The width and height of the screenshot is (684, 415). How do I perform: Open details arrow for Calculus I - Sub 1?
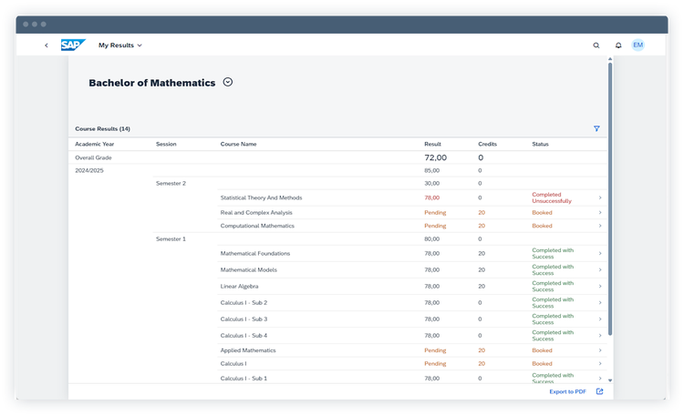coord(600,378)
